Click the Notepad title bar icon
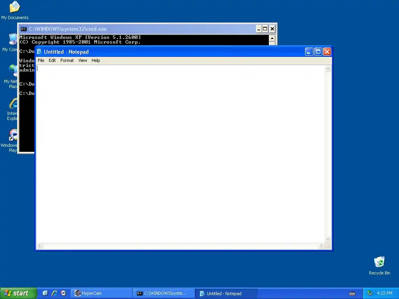Image resolution: width=399 pixels, height=299 pixels. point(39,52)
